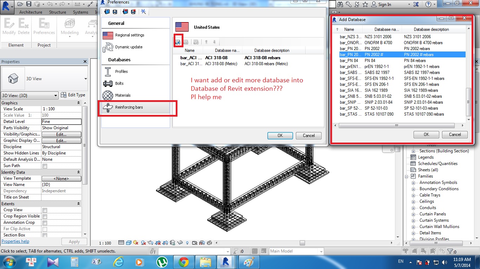Click the save disk icon in Preferences toolbar
Screen dimensions: 480x269
[115, 12]
